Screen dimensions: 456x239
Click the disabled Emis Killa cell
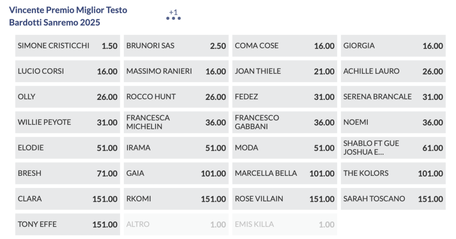click(x=285, y=224)
